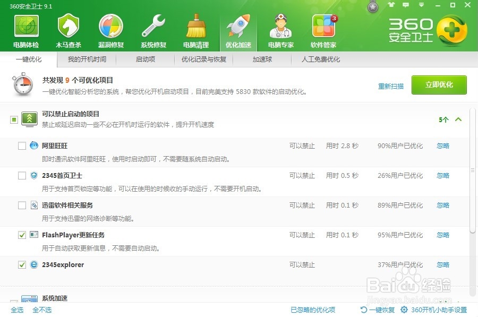Image resolution: width=478 pixels, height=317 pixels.
Task: Select the 2345explorer title text
Action: (63, 264)
